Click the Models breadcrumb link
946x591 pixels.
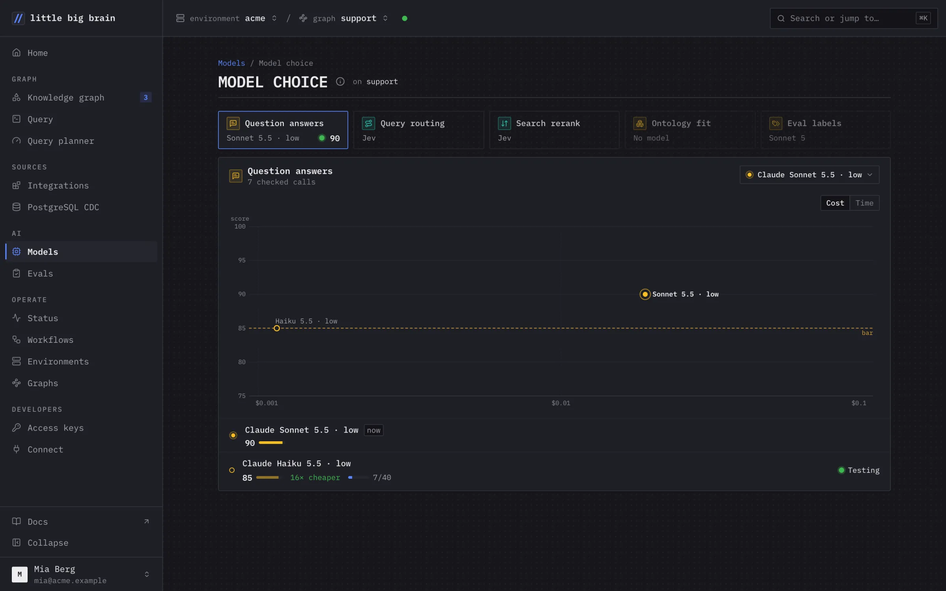(x=231, y=63)
